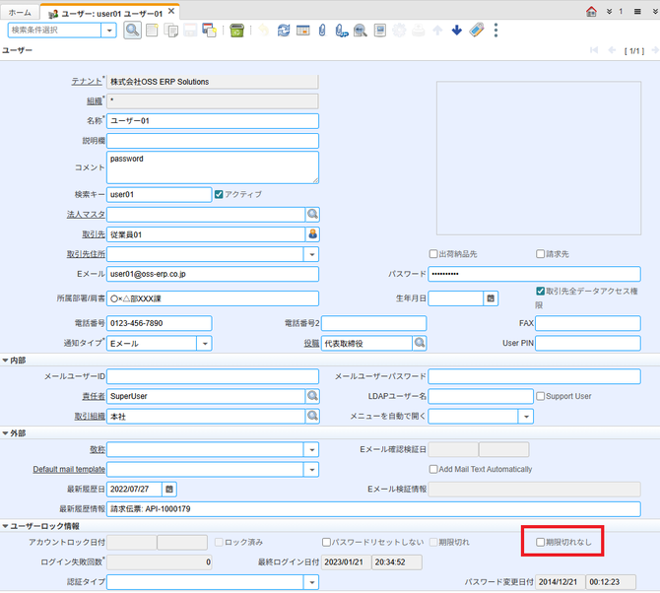This screenshot has width=660, height=593.
Task: Refresh the record with blue arrows icon
Action: pos(284,31)
